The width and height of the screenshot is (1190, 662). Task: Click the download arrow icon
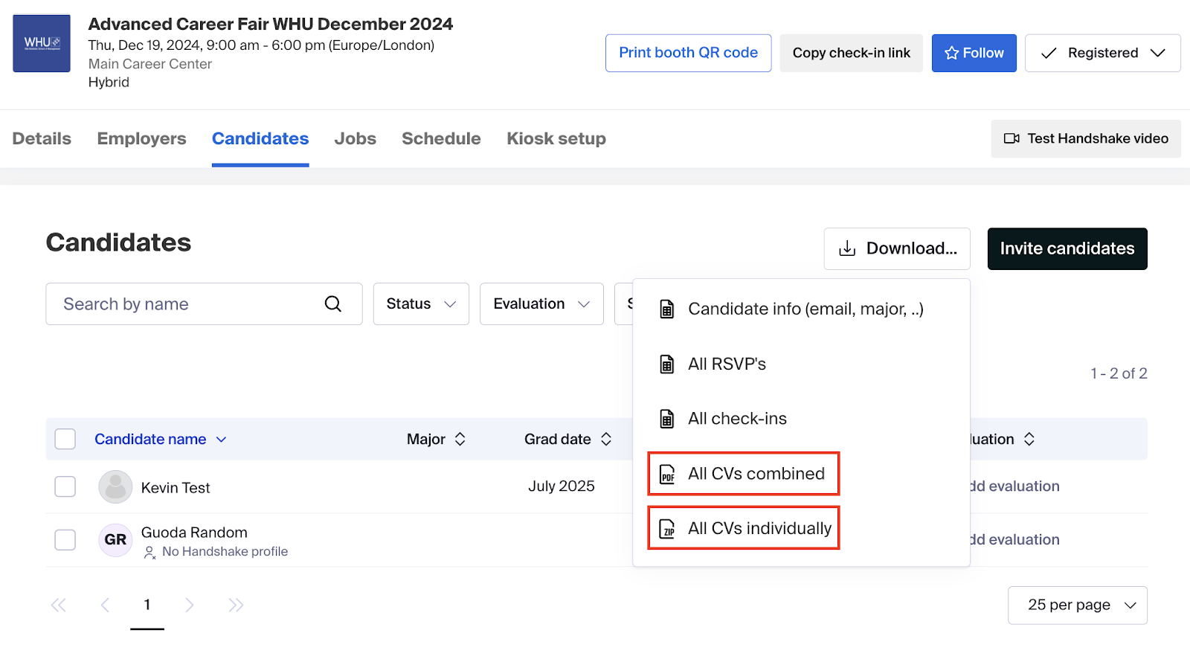[847, 248]
